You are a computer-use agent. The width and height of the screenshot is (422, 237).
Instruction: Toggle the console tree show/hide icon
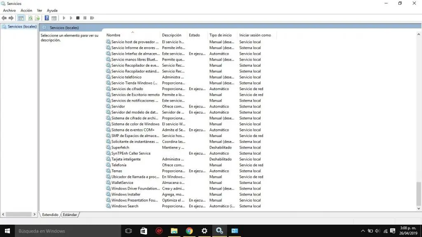[x=21, y=18]
